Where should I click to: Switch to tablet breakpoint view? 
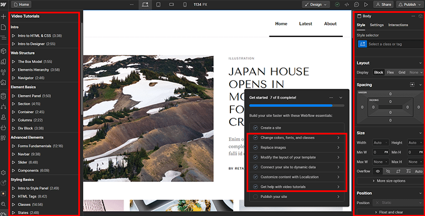point(158,4)
